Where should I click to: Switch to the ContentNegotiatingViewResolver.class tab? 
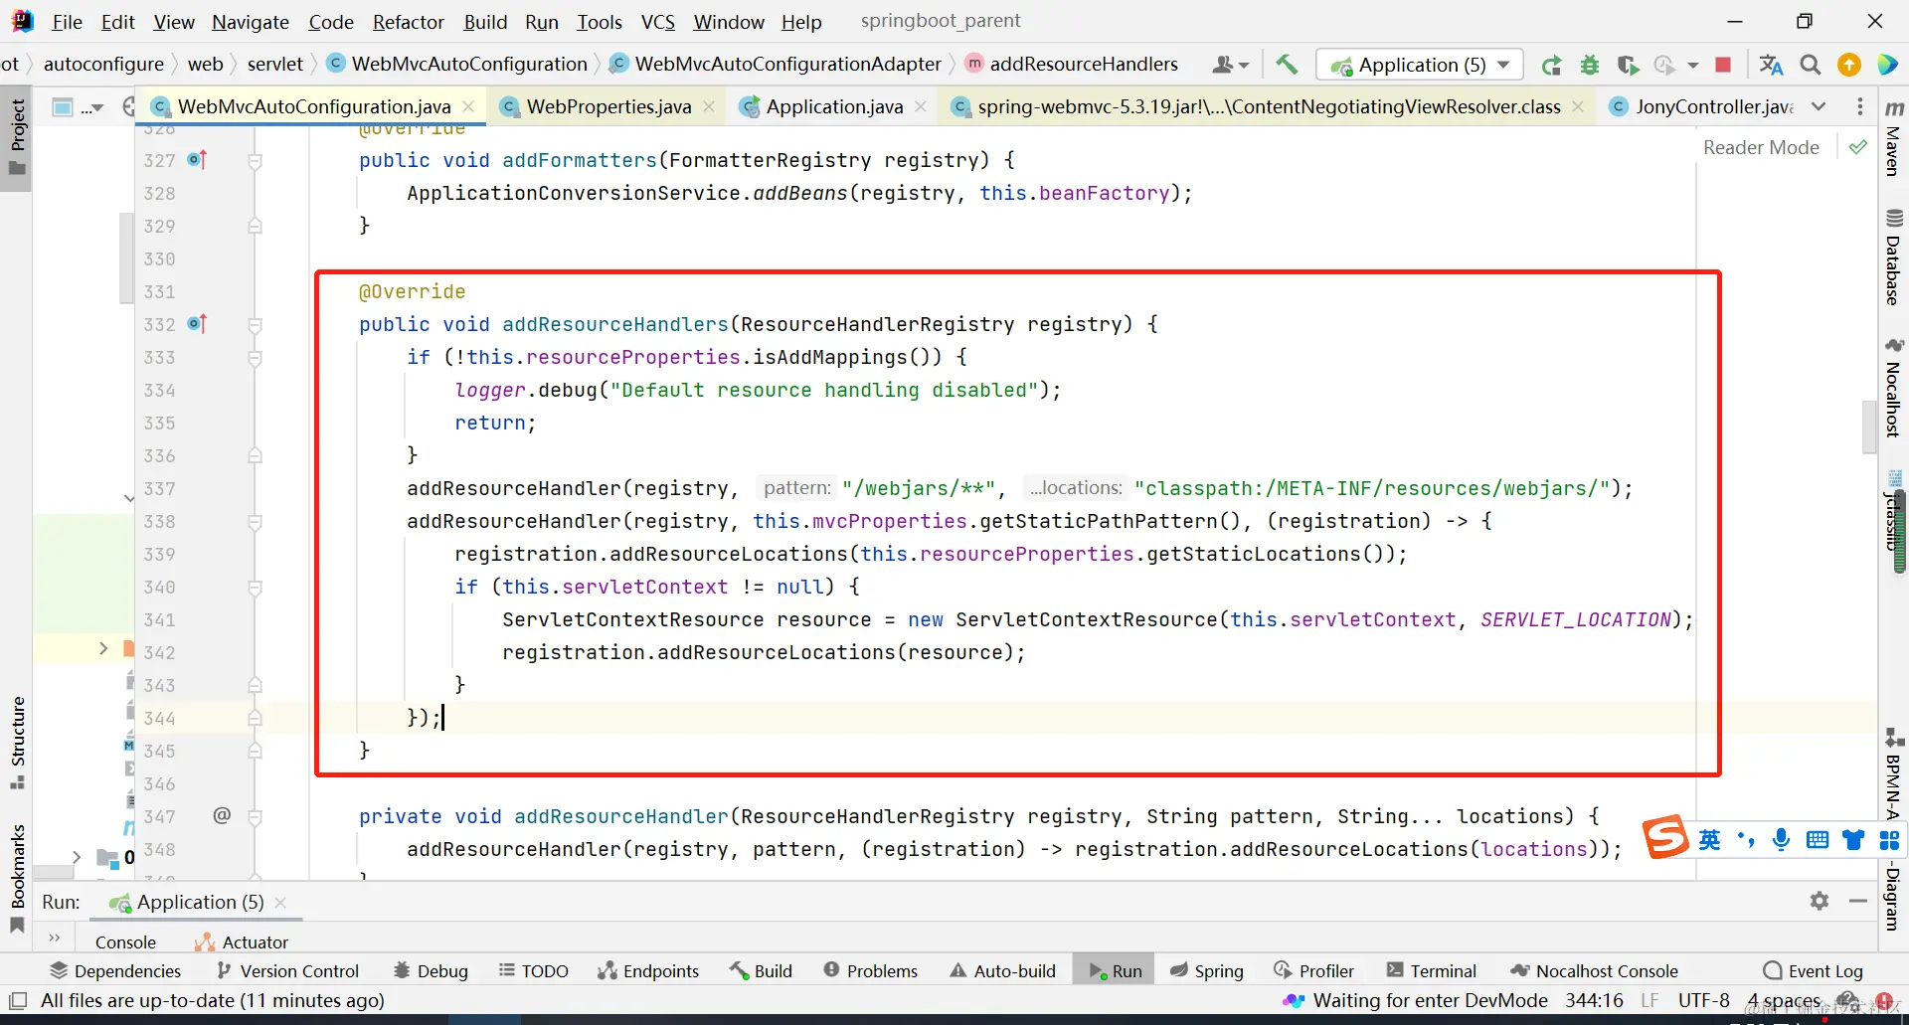point(1268,106)
